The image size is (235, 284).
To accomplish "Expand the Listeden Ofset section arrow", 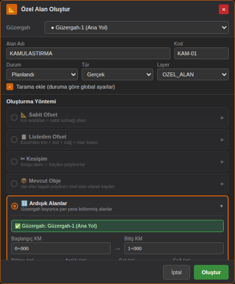I will point(222,140).
